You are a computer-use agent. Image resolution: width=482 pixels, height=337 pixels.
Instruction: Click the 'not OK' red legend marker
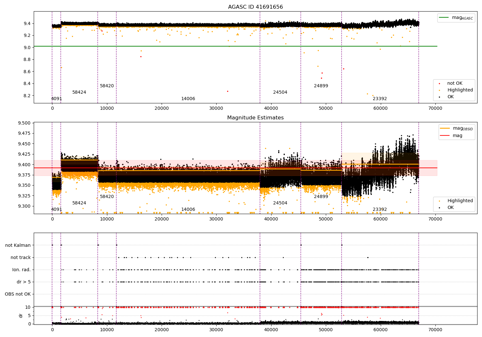coord(439,83)
